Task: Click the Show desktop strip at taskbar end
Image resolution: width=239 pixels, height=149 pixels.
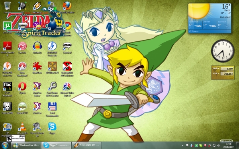Action: click(237, 145)
